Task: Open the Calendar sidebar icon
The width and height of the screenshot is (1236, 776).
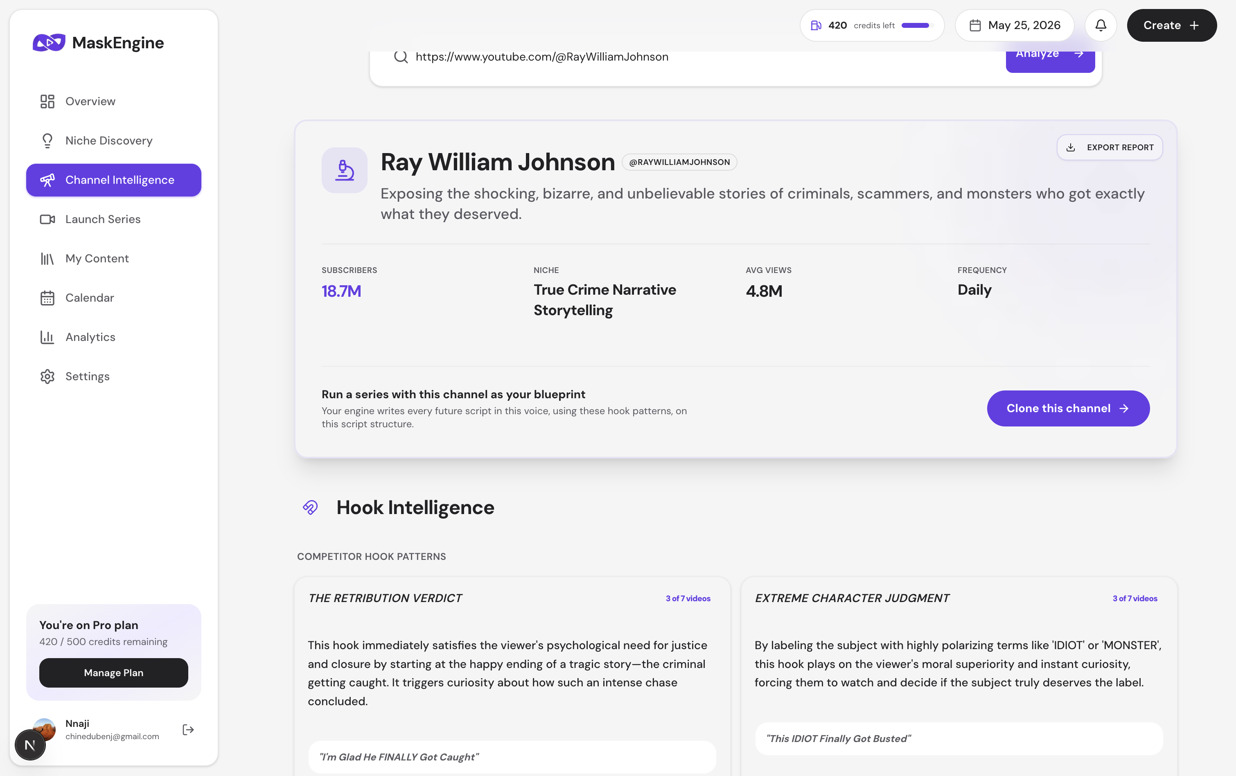Action: pos(47,298)
